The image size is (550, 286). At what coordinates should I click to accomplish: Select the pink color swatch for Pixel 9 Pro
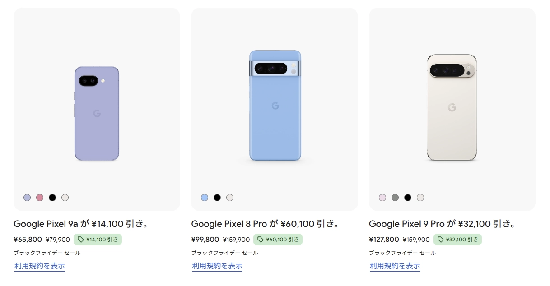[382, 197]
